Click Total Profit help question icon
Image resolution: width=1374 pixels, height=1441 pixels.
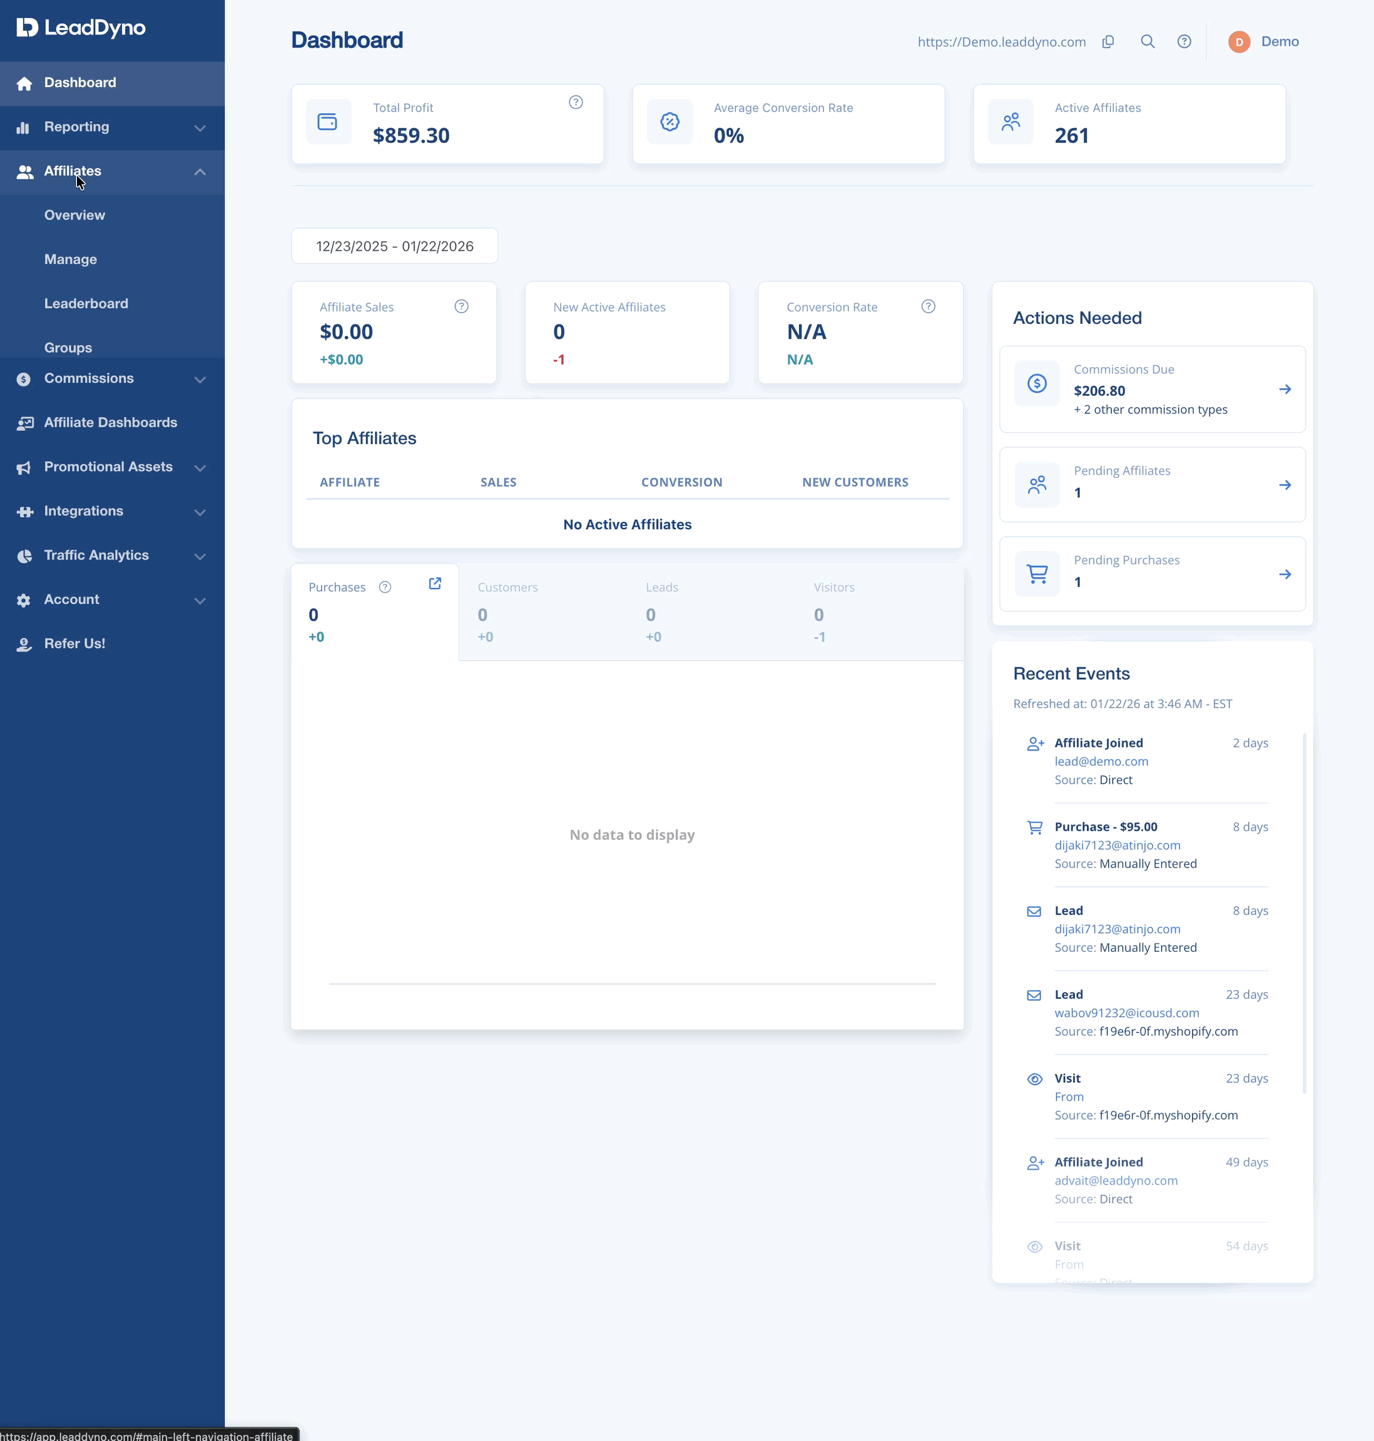pos(576,103)
